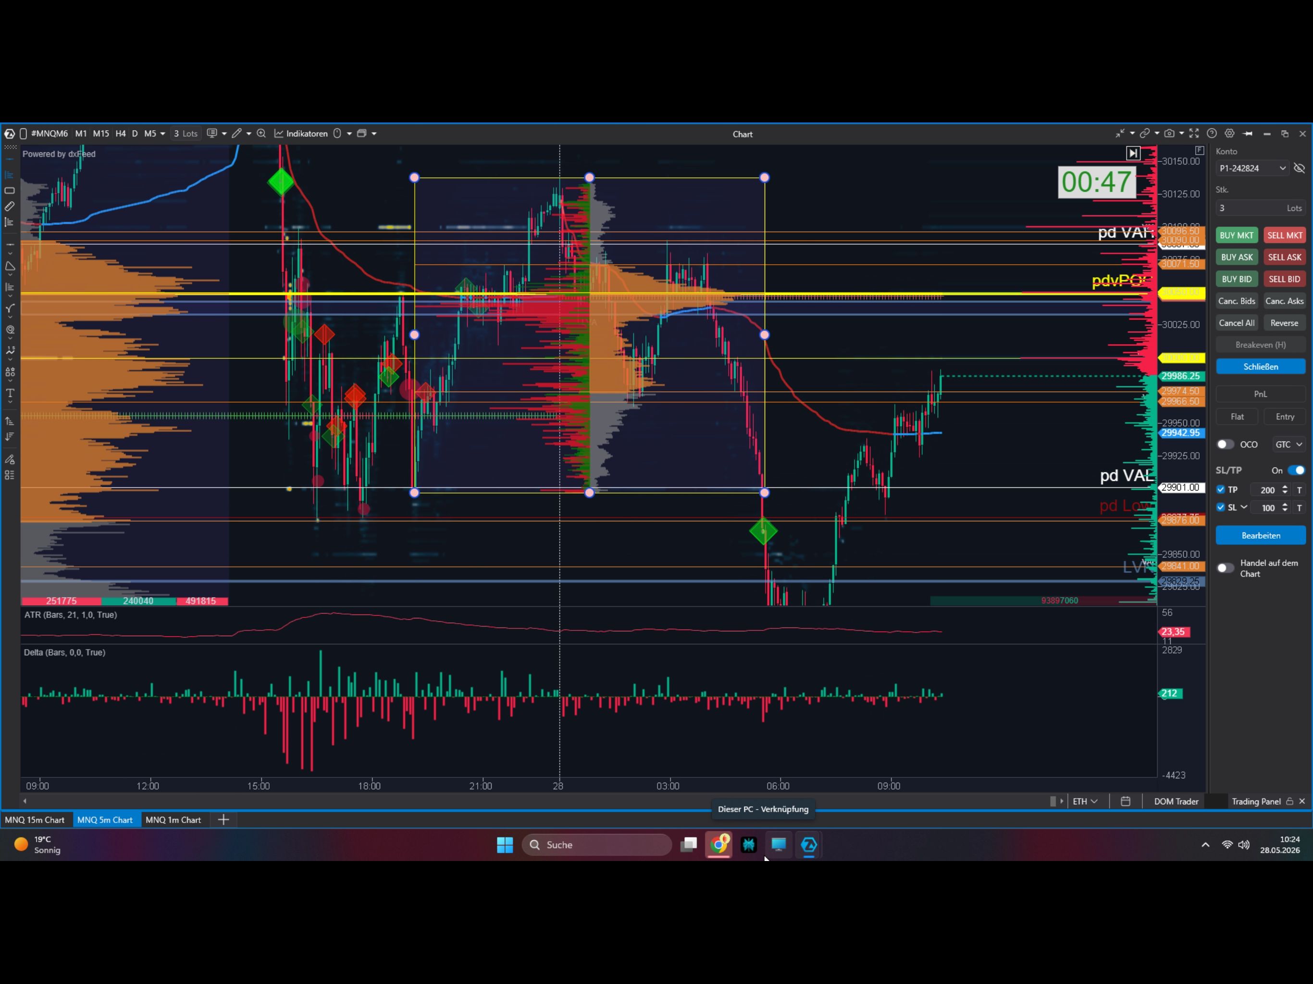The width and height of the screenshot is (1313, 984).
Task: Switch timeframe to H4
Action: 121,134
